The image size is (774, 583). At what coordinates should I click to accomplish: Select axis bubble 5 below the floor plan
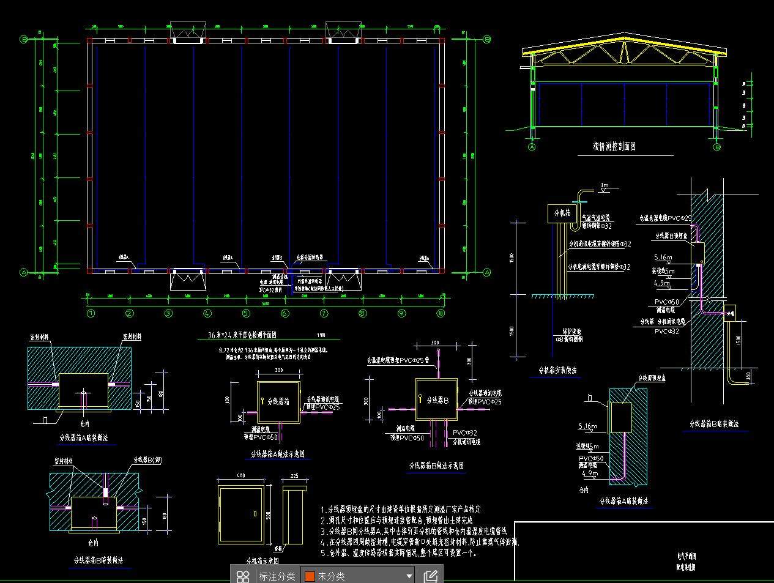(246, 314)
